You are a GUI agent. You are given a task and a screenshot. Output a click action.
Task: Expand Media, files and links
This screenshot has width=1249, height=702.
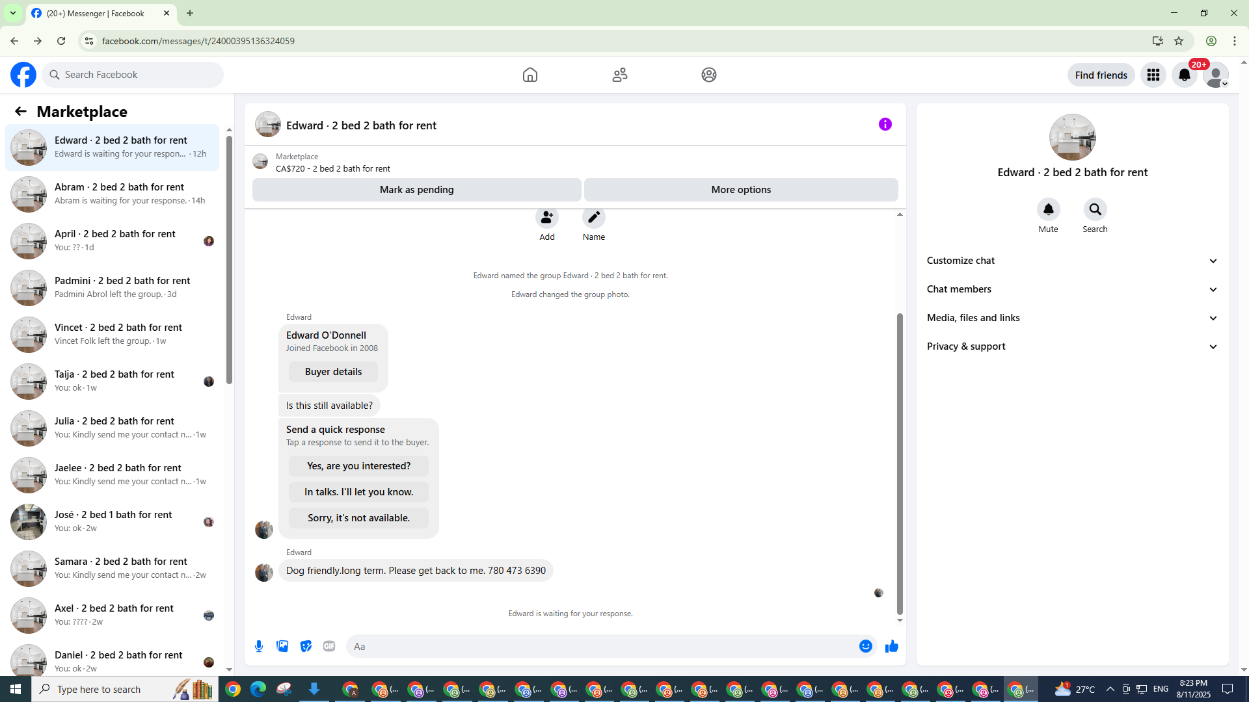[x=1072, y=318]
